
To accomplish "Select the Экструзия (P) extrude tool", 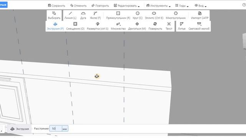I will (x=55, y=26).
